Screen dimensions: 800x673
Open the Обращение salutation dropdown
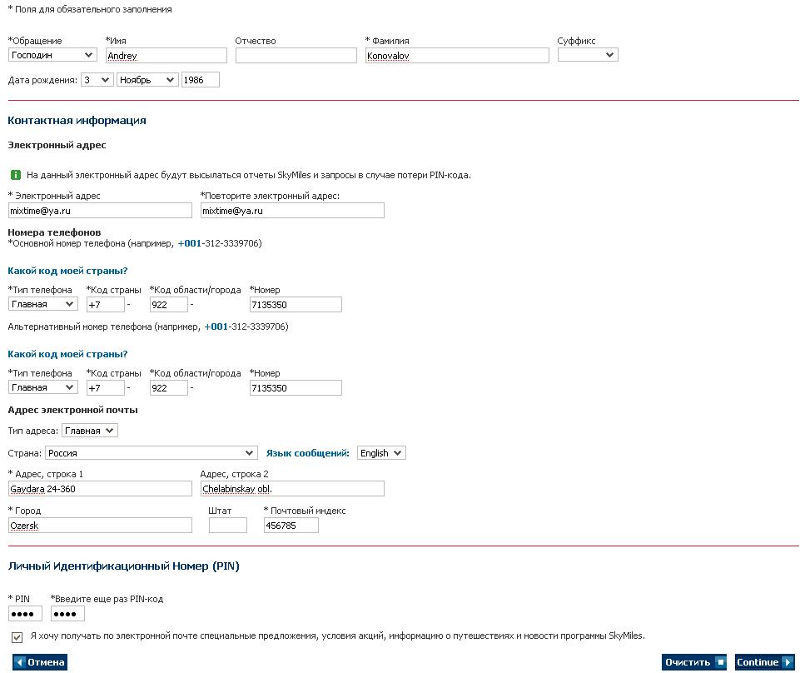tap(52, 55)
